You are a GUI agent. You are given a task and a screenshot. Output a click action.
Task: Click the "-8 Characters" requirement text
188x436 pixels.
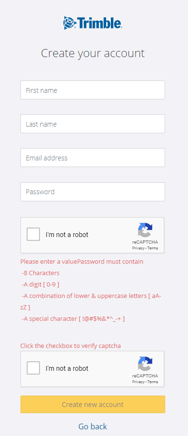point(40,273)
